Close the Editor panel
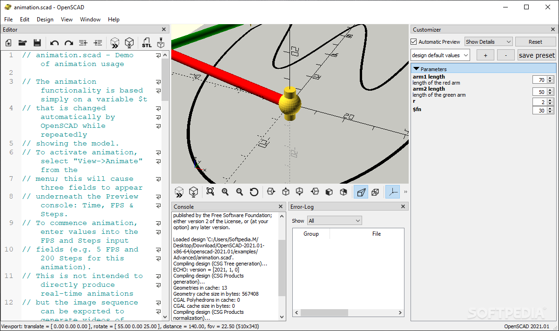Viewport: 559px width, 331px height. (x=163, y=29)
